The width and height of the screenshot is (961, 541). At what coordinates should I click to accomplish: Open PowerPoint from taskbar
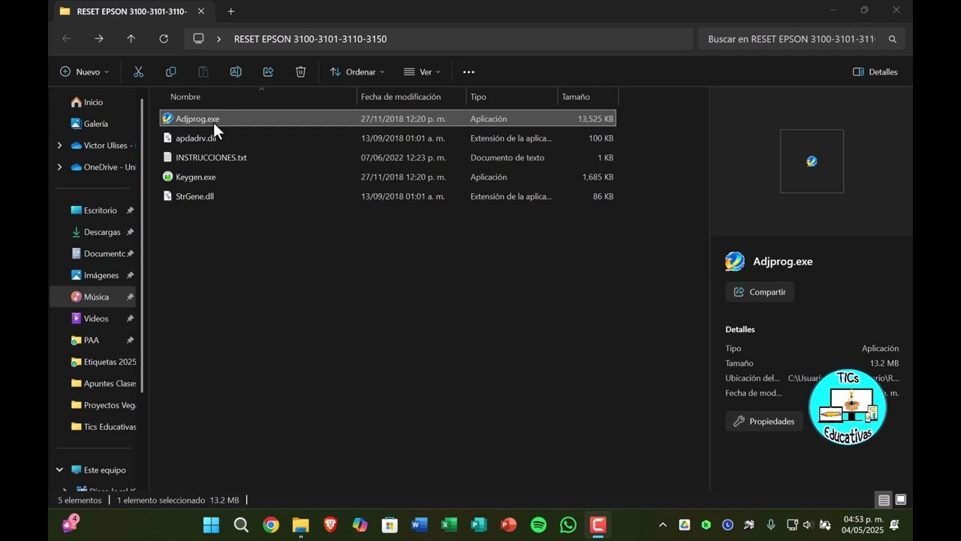coord(508,524)
